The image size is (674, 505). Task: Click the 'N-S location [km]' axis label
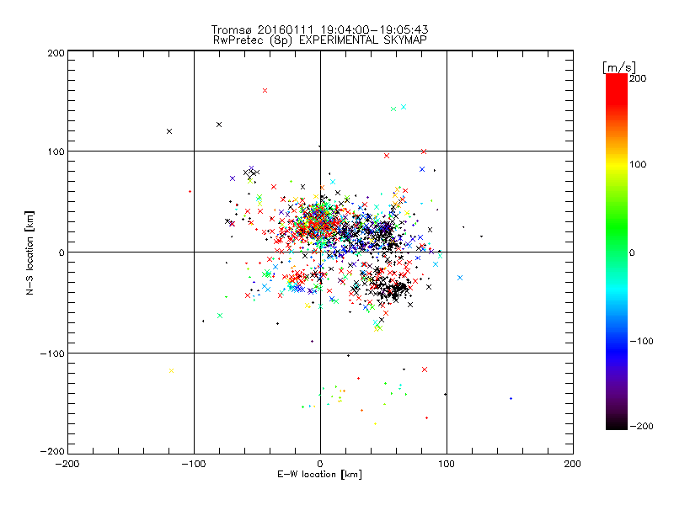(29, 253)
